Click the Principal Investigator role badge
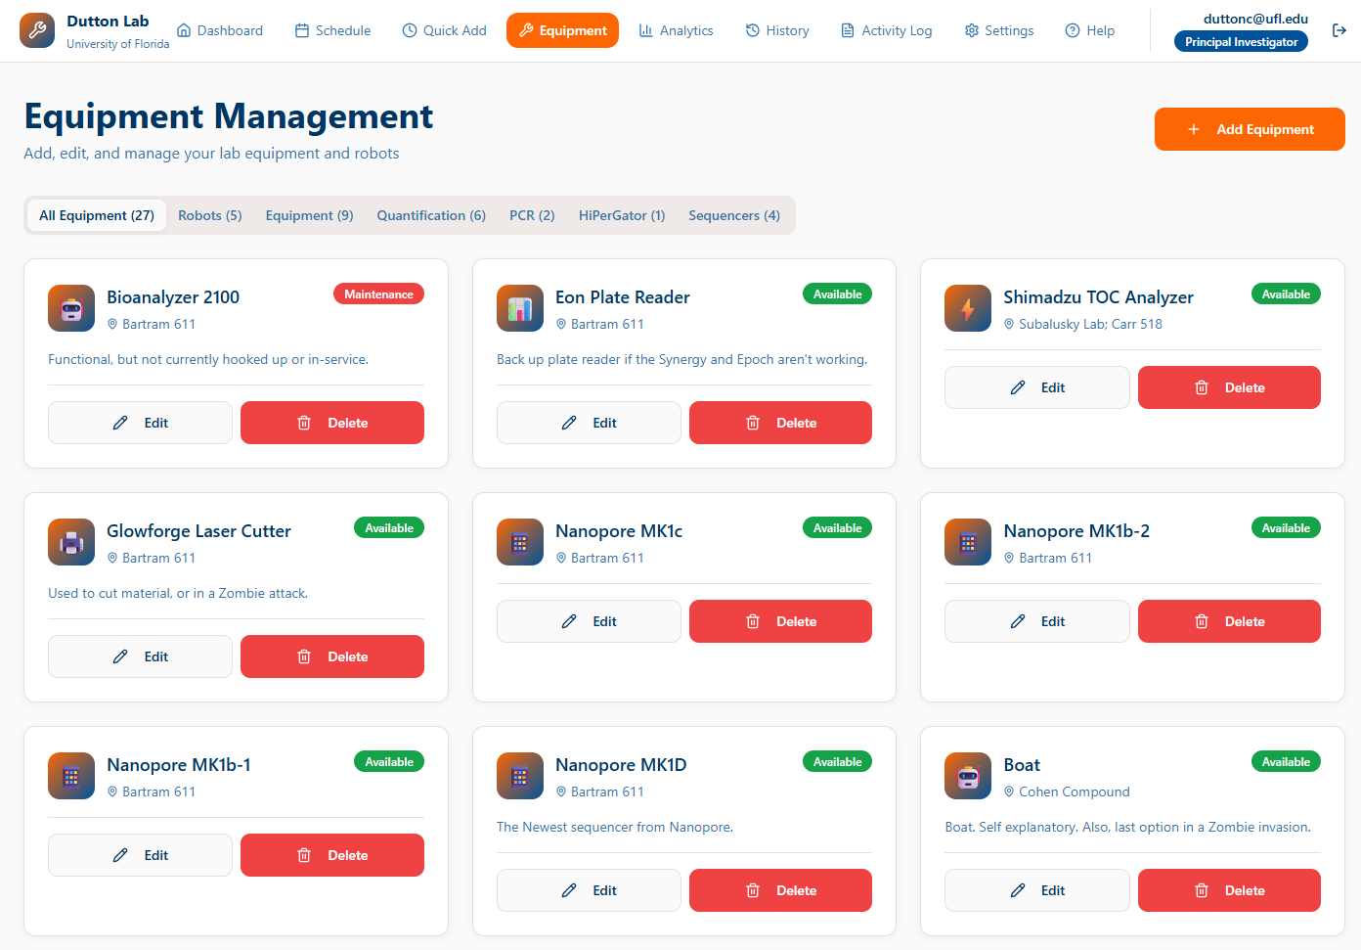 1241,42
